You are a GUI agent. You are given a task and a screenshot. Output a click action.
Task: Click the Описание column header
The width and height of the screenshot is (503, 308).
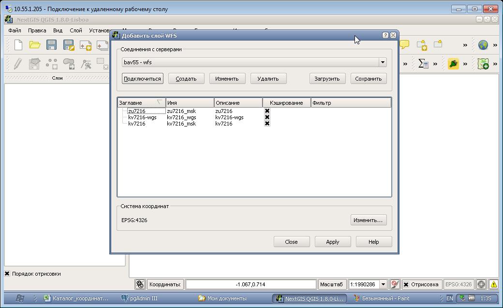tap(238, 103)
